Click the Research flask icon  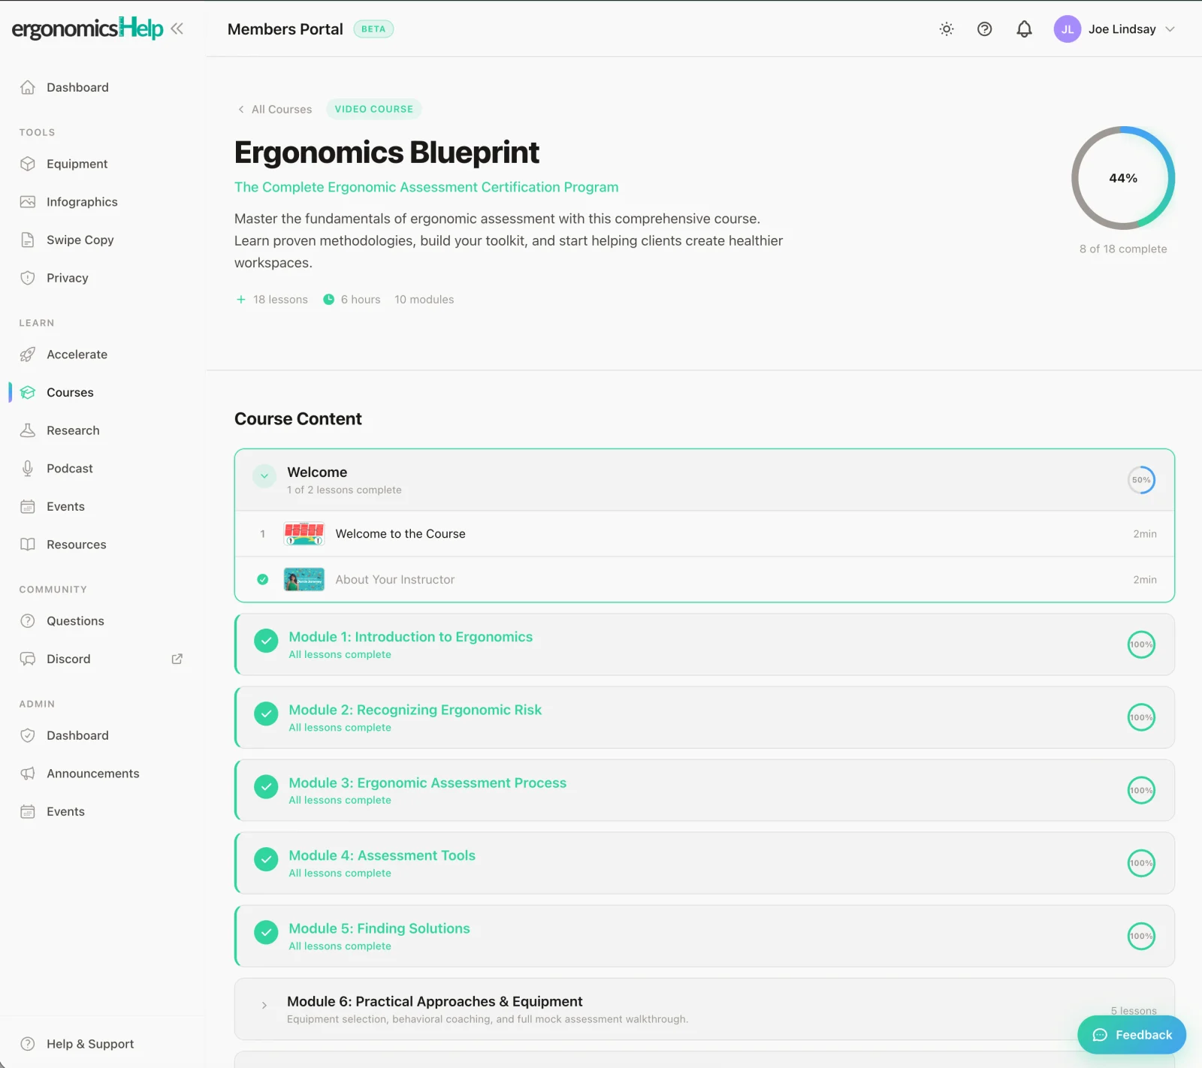(28, 430)
